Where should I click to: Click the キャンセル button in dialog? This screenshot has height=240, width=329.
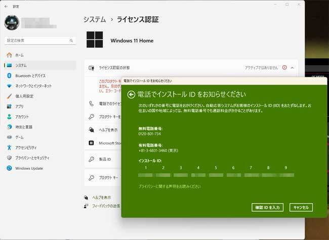click(x=301, y=208)
